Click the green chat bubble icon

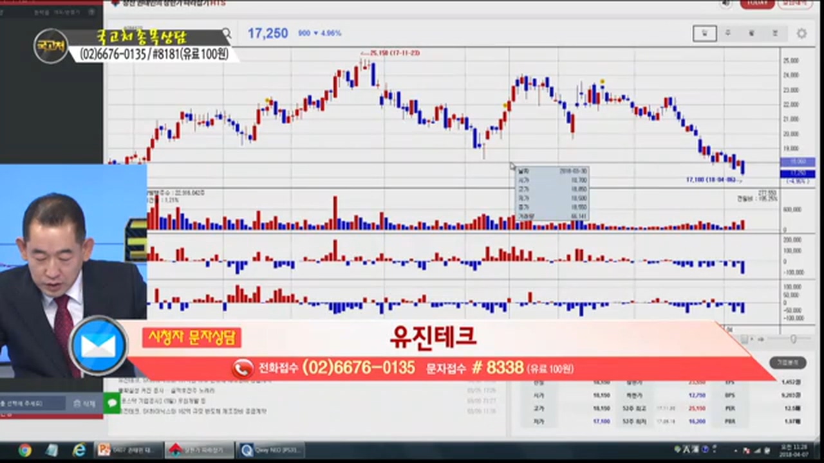click(x=112, y=403)
